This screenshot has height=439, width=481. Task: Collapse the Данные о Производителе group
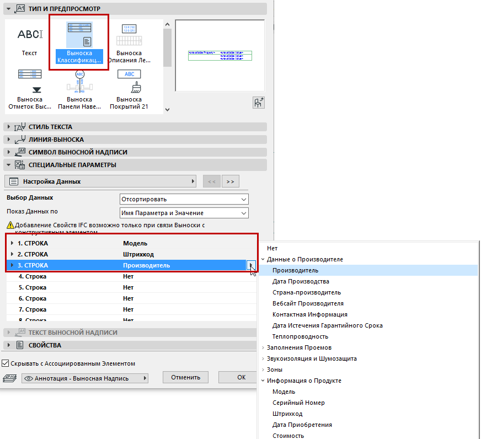(263, 259)
